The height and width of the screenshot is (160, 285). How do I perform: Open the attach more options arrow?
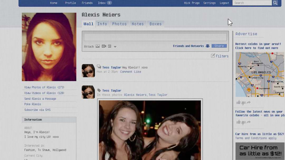click(115, 47)
